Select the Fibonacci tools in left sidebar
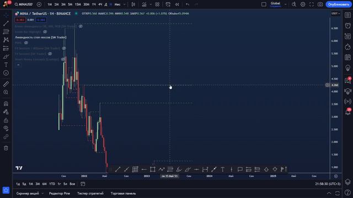This screenshot has height=198, width=353. pyautogui.click(x=6, y=31)
